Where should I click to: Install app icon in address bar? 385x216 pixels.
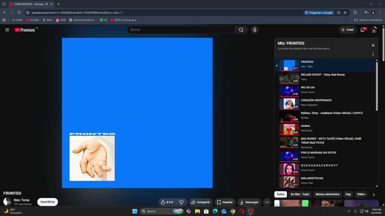pyautogui.click(x=339, y=13)
